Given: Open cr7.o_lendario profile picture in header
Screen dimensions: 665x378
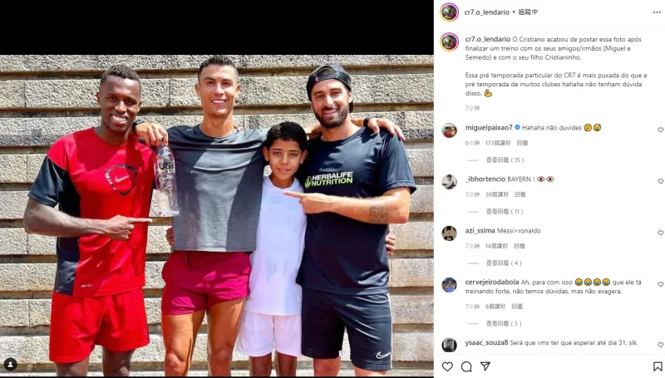Looking at the screenshot, I should coord(449,12).
